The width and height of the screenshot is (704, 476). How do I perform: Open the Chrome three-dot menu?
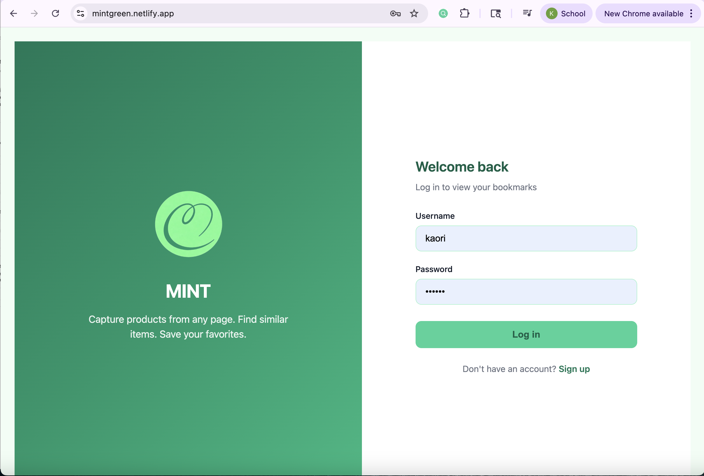point(691,13)
